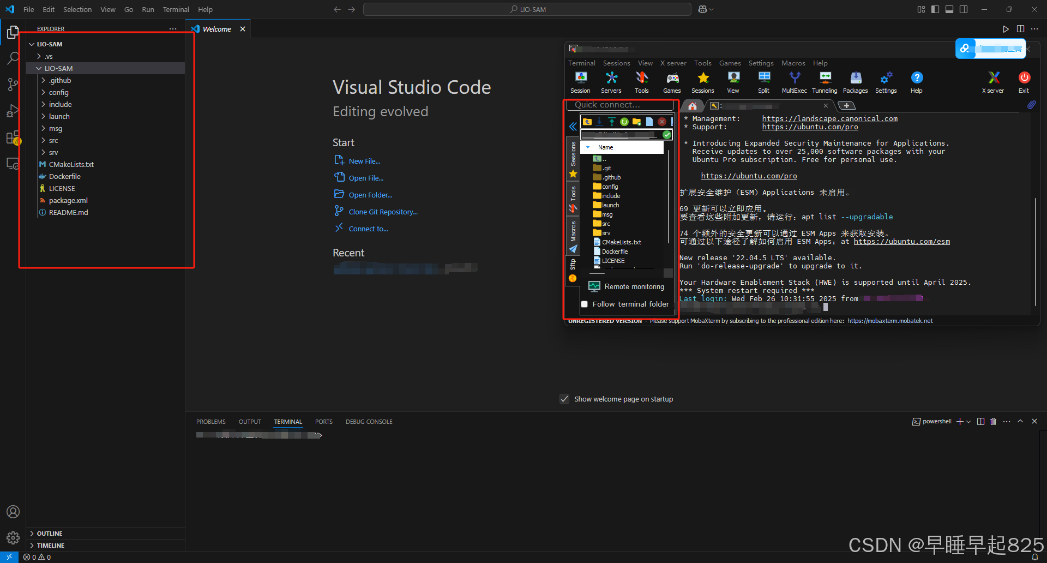Image resolution: width=1047 pixels, height=563 pixels.
Task: Toggle Panel layout button in title bar
Action: 949,9
